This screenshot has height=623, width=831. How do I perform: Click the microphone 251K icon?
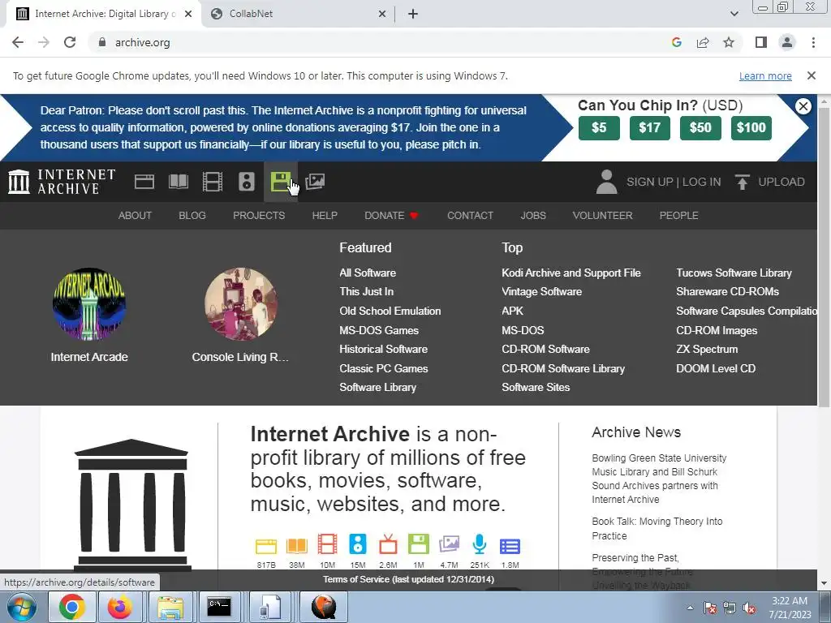(x=479, y=544)
